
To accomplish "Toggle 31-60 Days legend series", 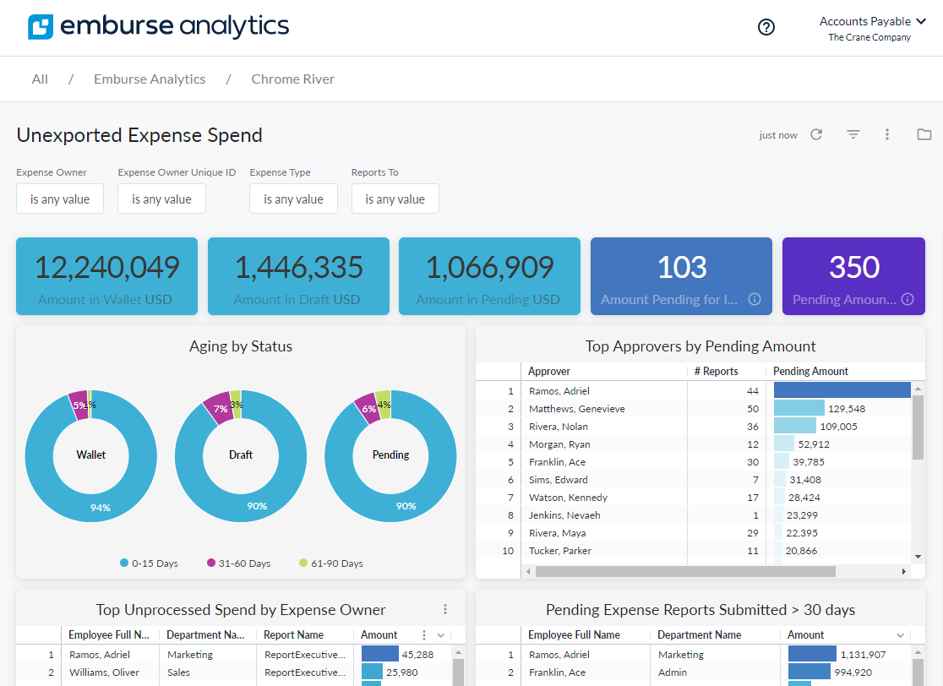I will point(238,563).
